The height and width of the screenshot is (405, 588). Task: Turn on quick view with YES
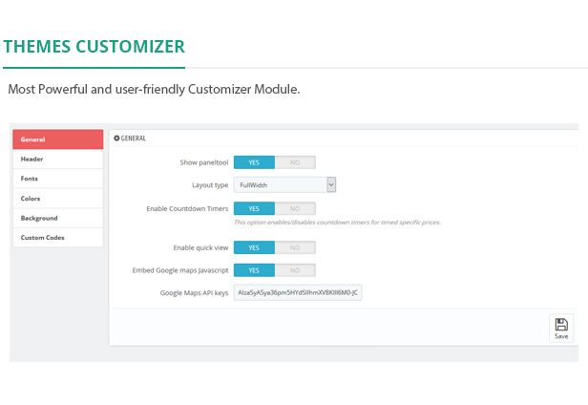point(254,247)
